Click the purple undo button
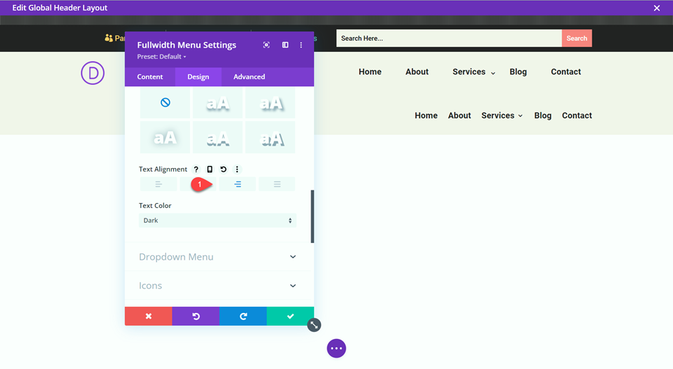 click(196, 316)
